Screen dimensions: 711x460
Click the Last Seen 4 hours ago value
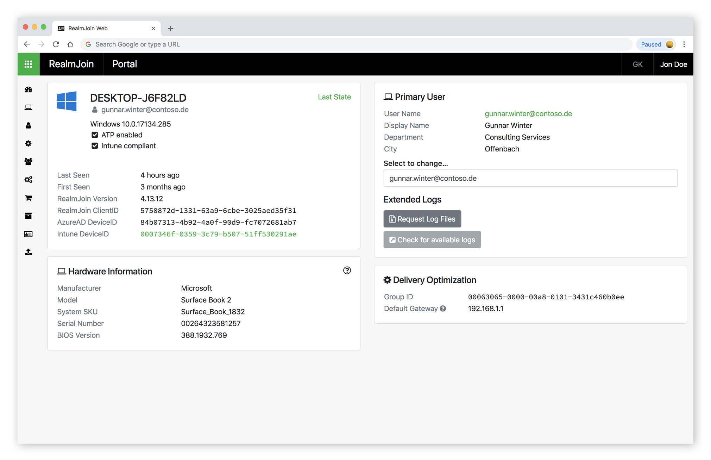pyautogui.click(x=160, y=175)
